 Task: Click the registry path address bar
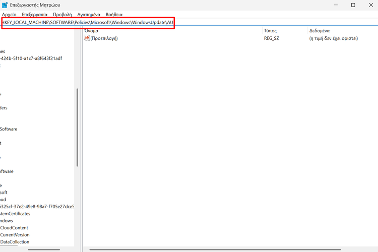pyautogui.click(x=88, y=23)
